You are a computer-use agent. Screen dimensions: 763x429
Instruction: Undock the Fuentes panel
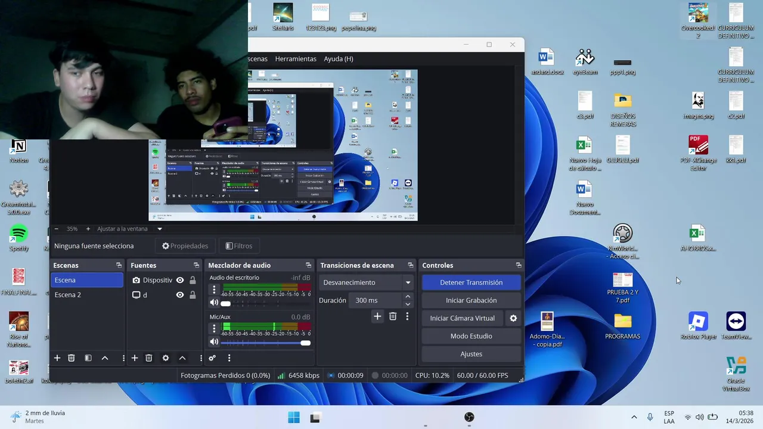[196, 265]
